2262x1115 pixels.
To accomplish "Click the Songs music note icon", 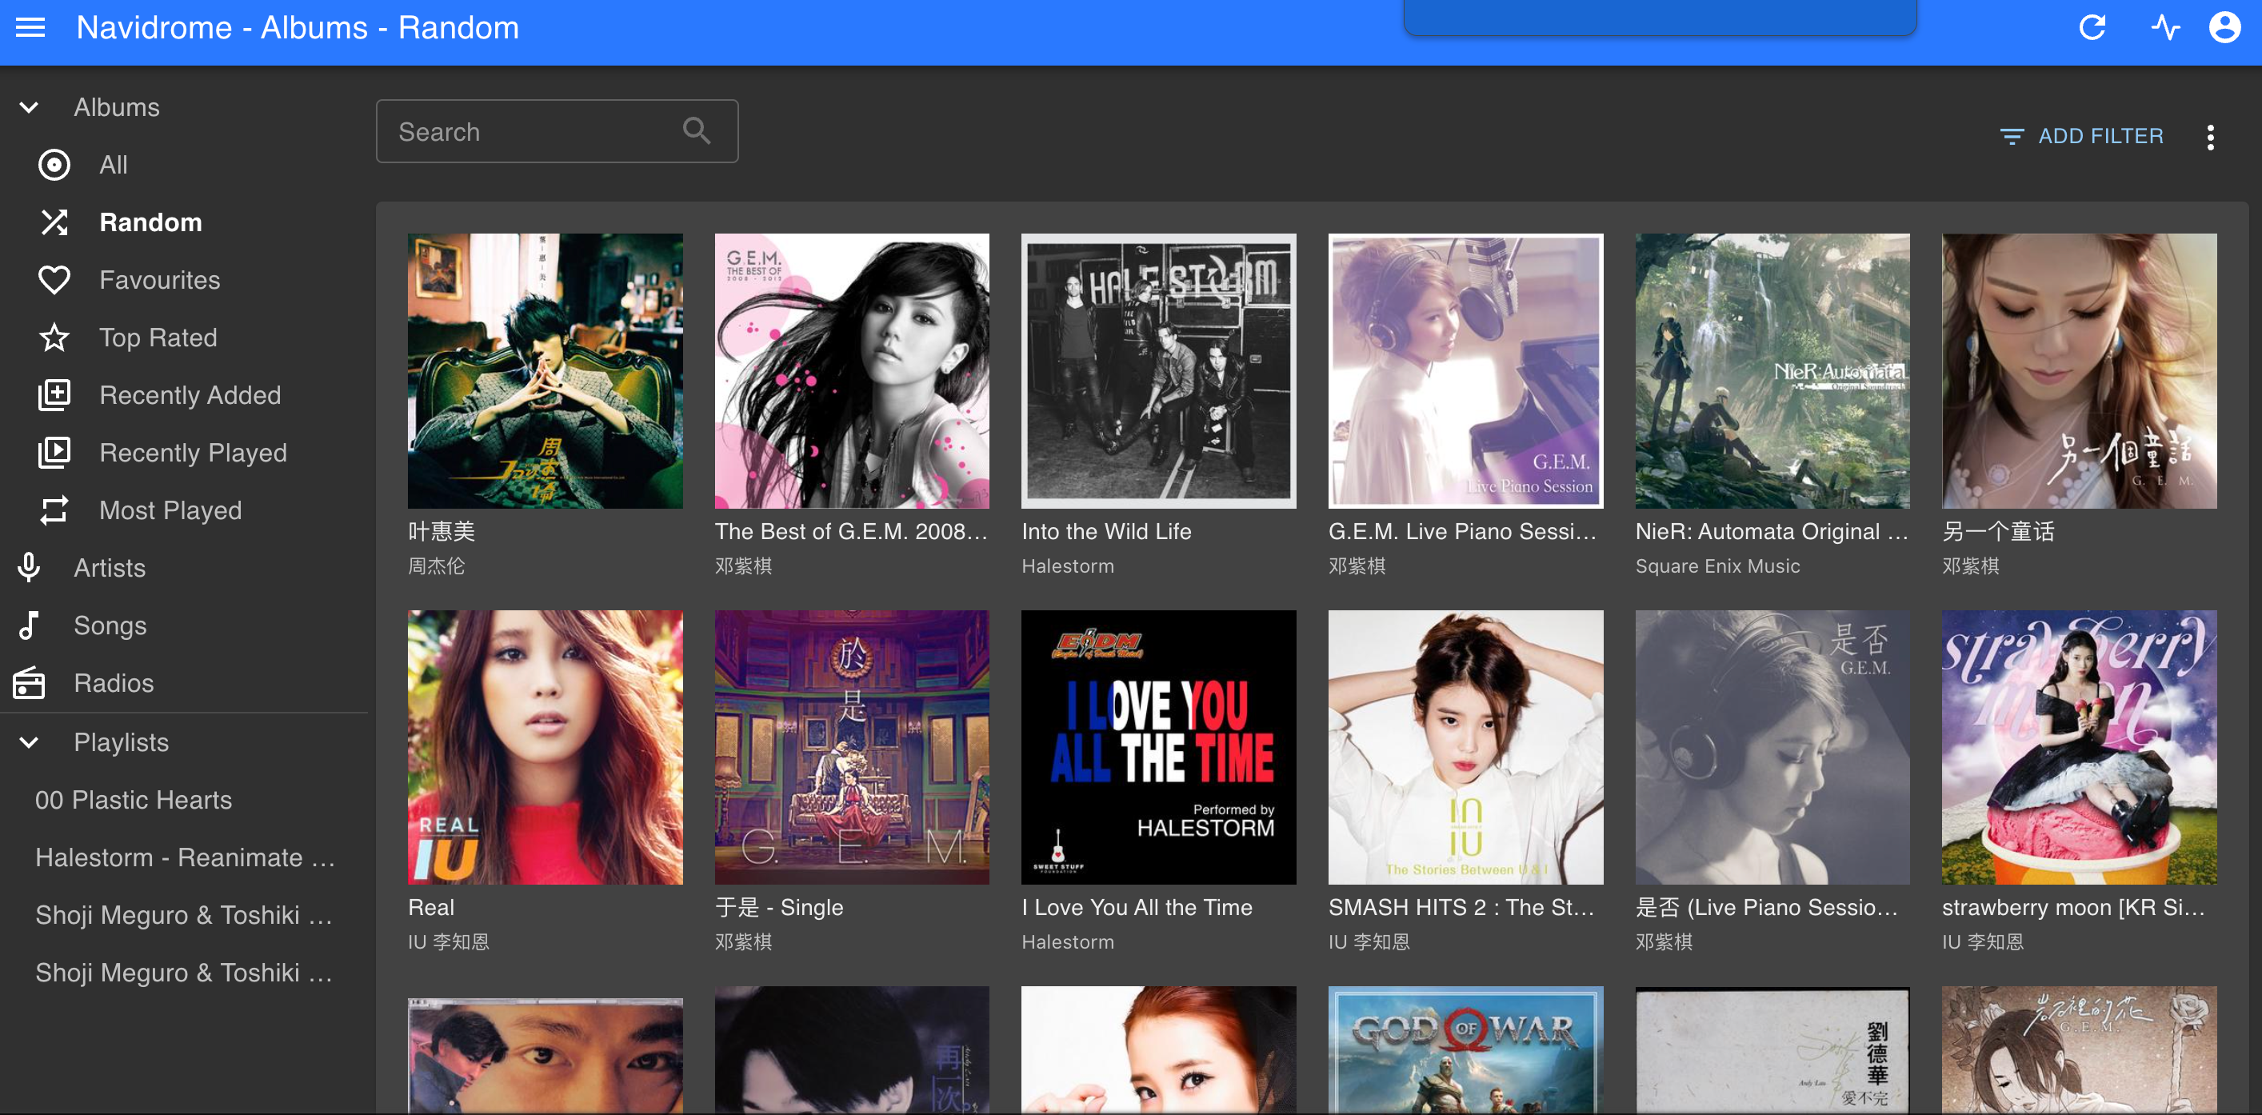I will 29,626.
